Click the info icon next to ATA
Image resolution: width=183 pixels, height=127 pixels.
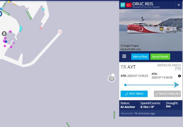(179, 76)
